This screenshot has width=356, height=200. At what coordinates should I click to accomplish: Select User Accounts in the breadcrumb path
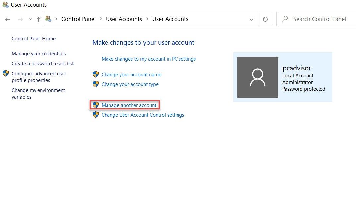[124, 19]
